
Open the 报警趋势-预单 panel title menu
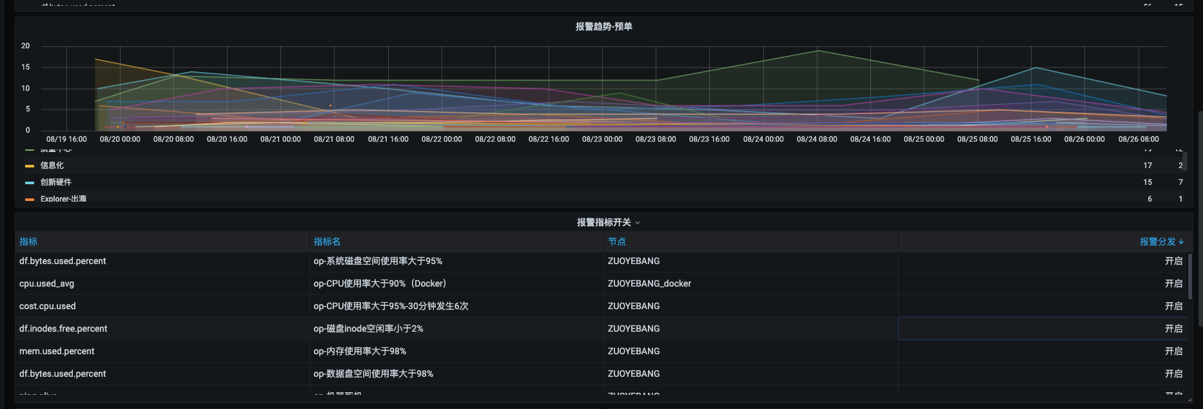pos(603,26)
